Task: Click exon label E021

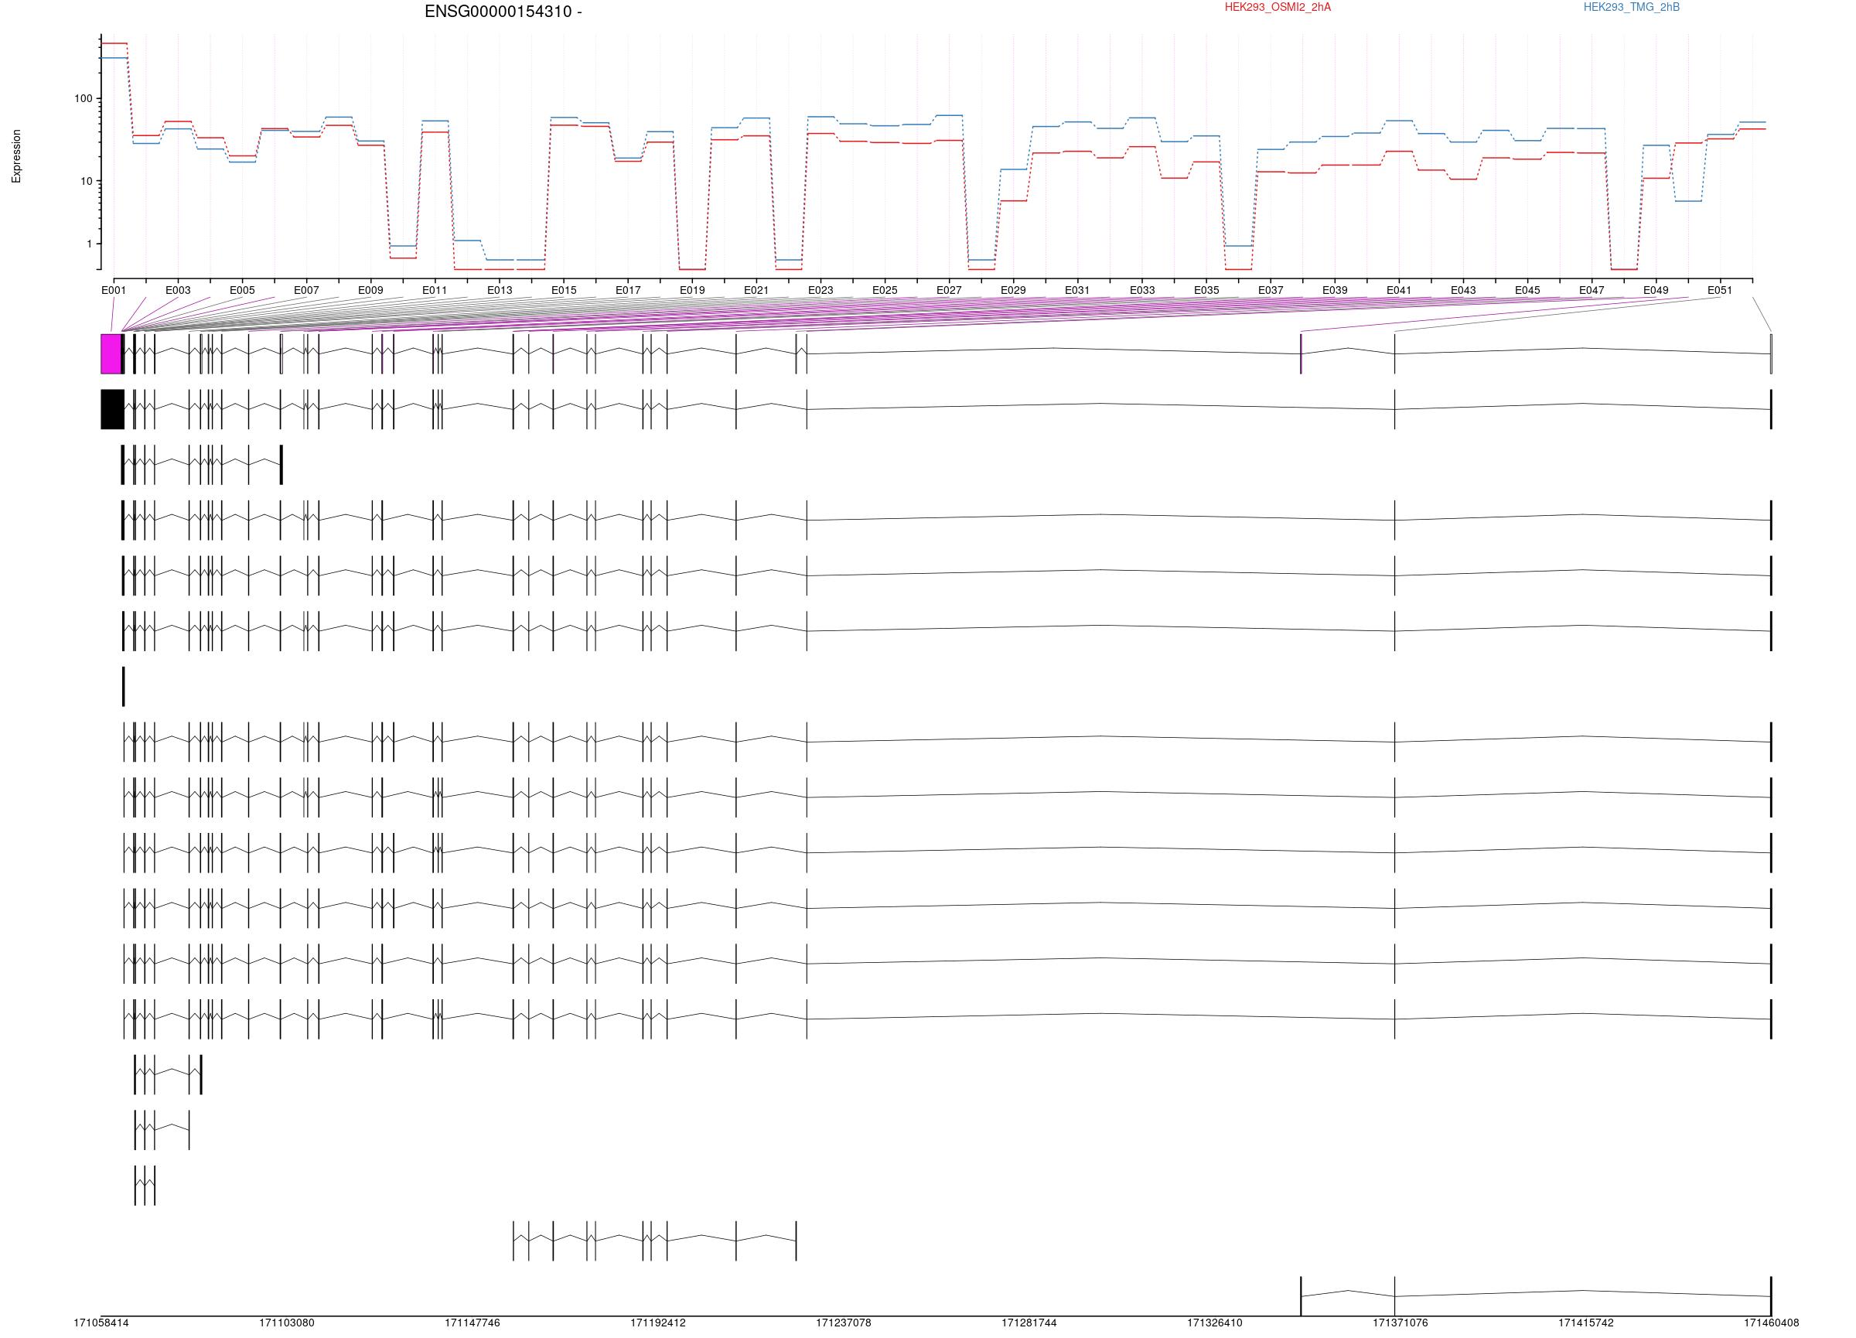Action: click(x=756, y=291)
